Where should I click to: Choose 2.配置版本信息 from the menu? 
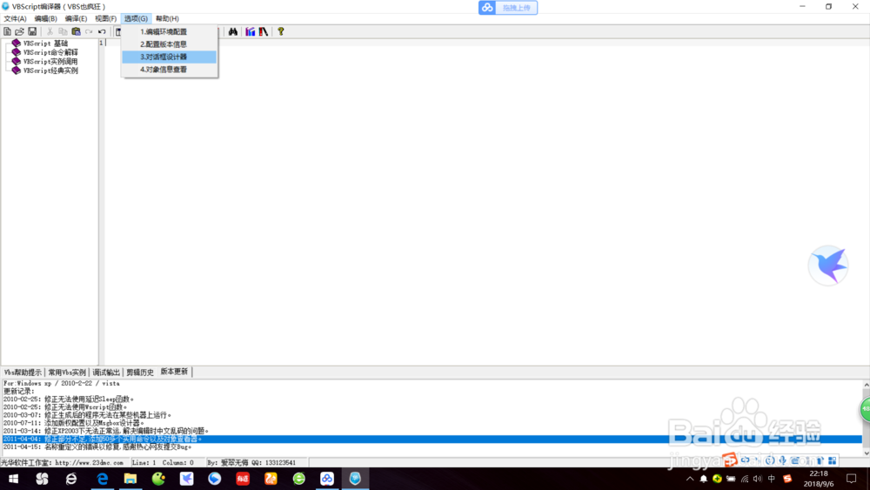[x=170, y=44]
